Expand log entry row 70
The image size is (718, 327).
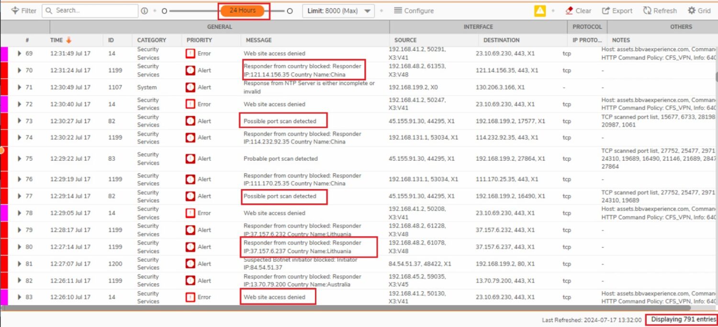tap(19, 70)
